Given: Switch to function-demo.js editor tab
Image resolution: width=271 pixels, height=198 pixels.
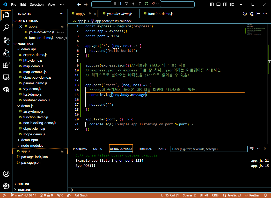Looking at the screenshot, I should click(160, 14).
